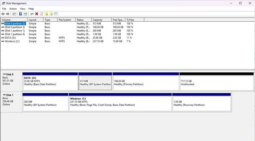Select the 188.04 GB Primary Partition block
The height and width of the screenshot is (141, 255).
146,81
